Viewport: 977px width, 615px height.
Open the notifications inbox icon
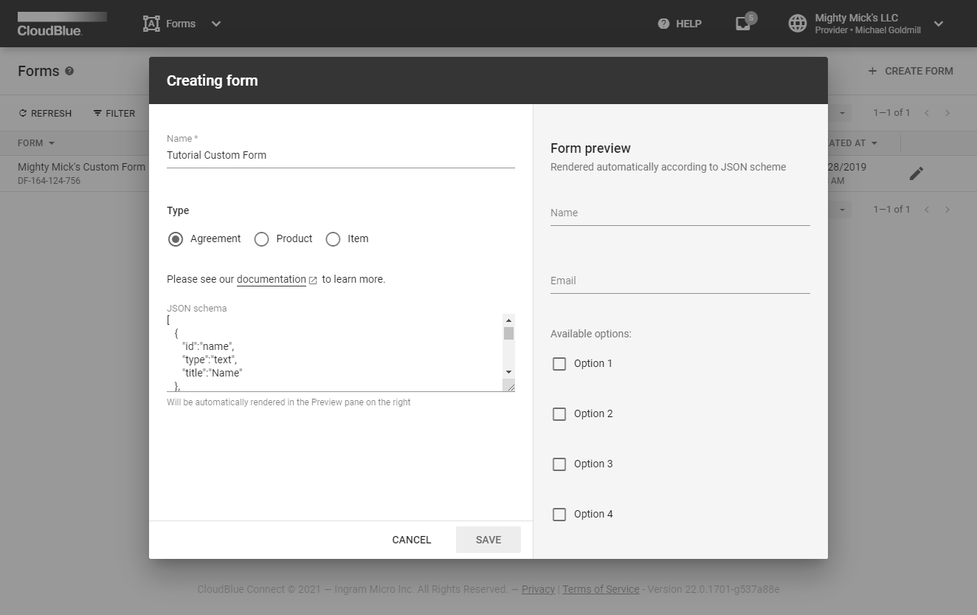coord(743,24)
